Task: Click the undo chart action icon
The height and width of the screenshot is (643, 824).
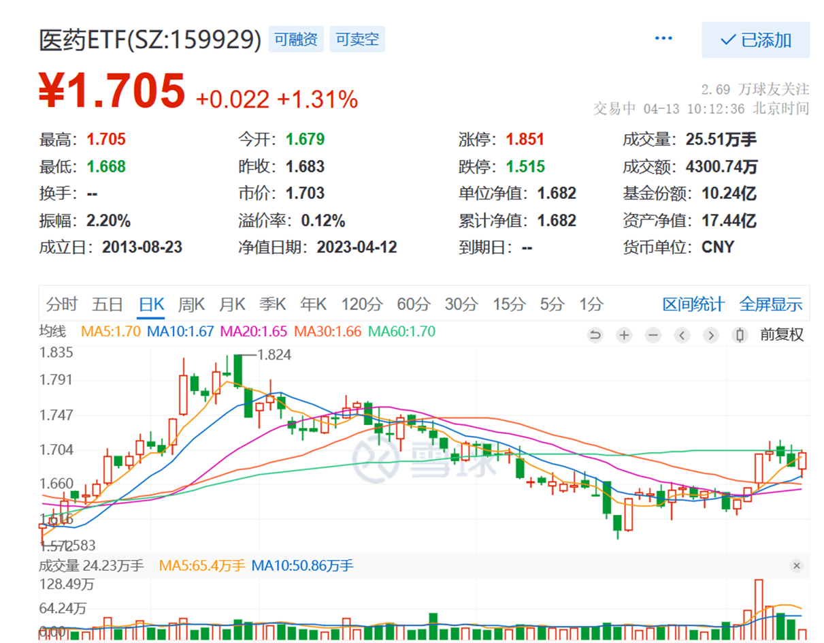Action: 595,335
